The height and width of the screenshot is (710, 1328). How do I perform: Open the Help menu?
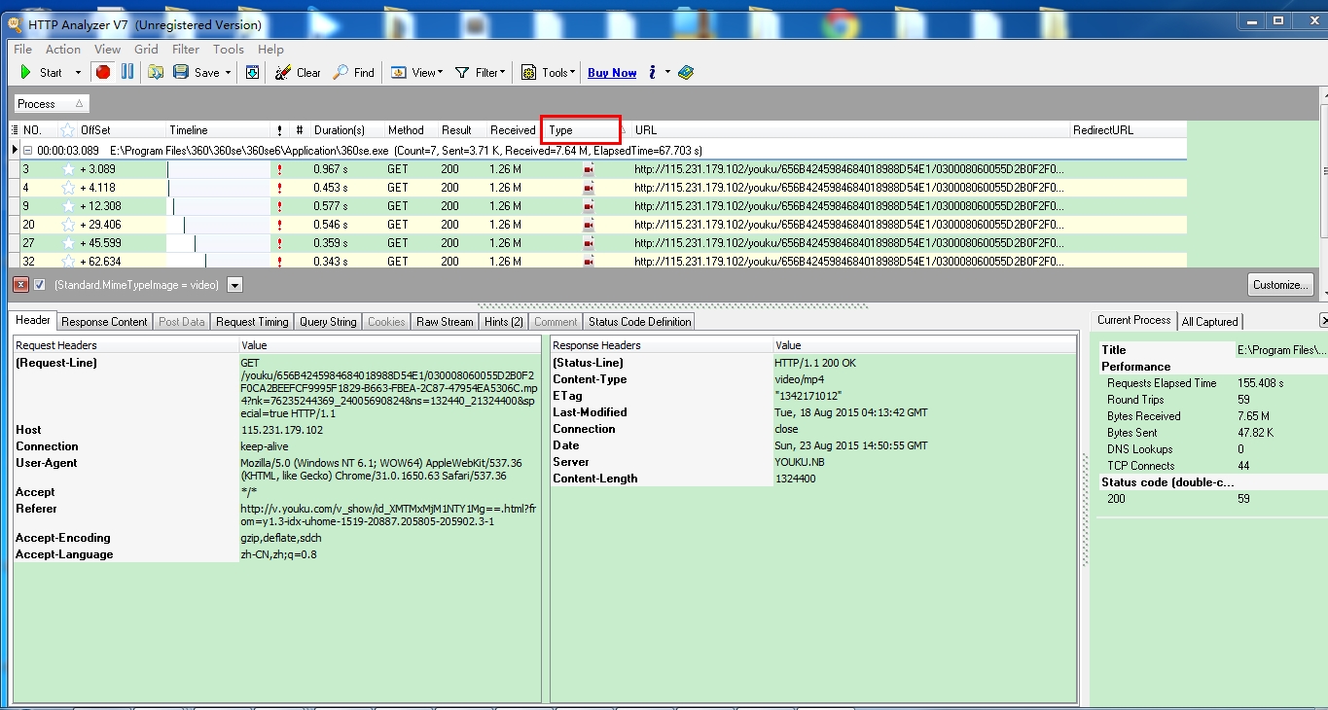pos(270,50)
